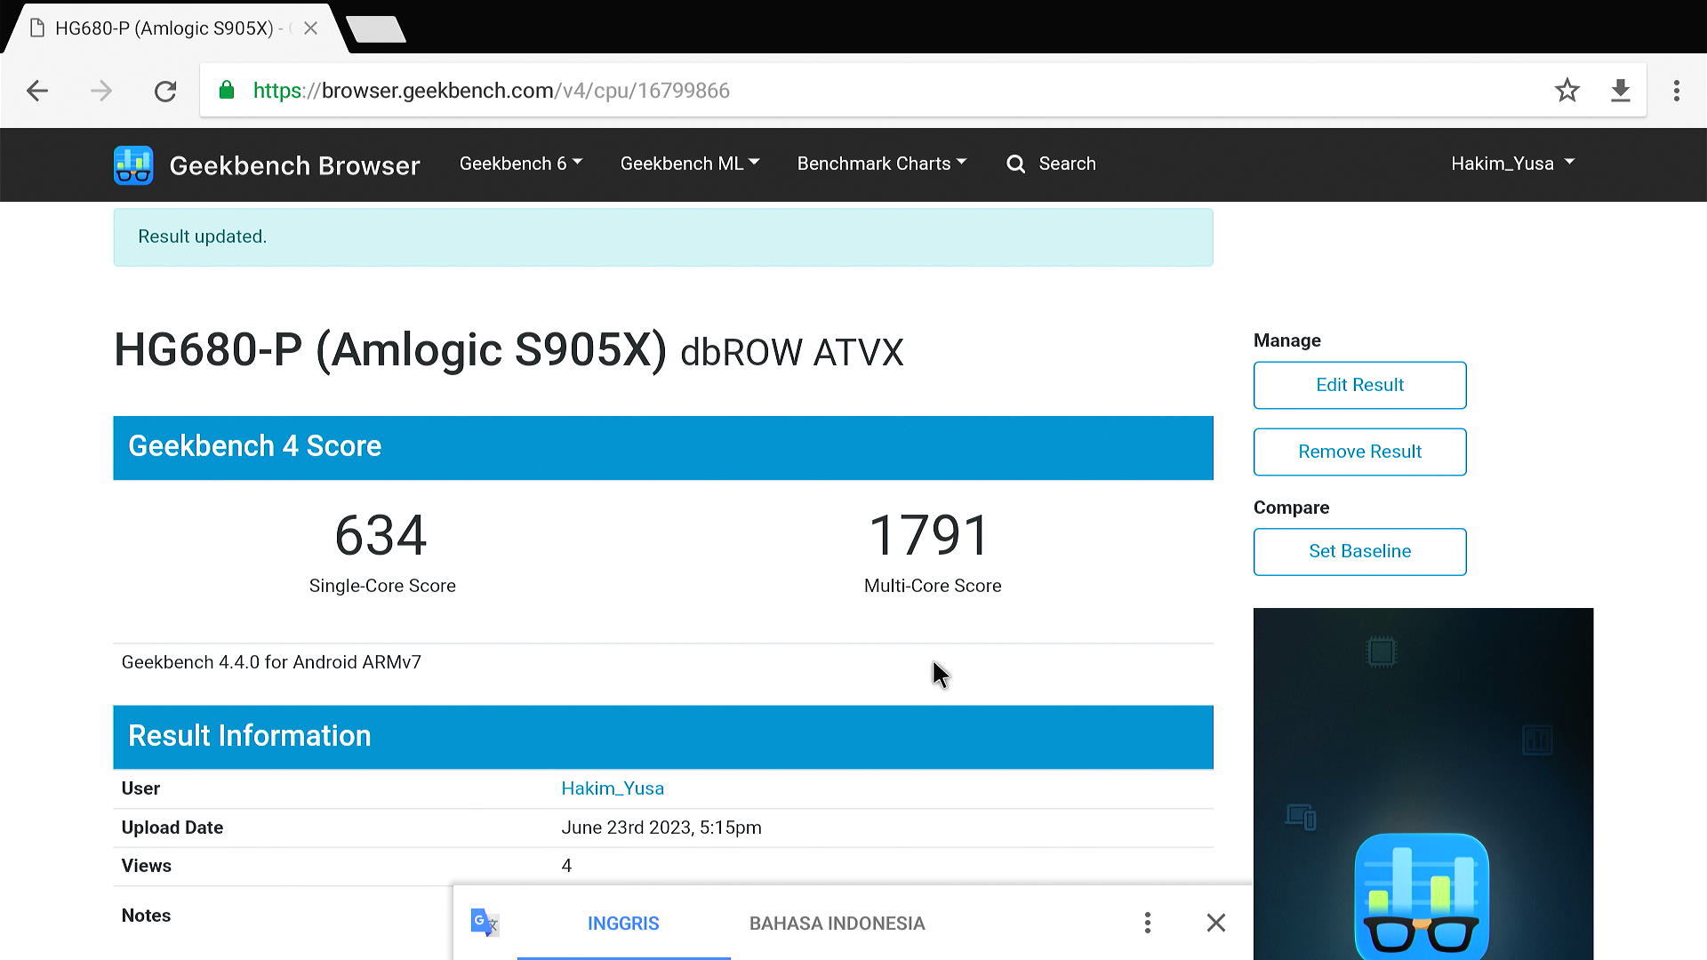Expand the Benchmark Charts dropdown
This screenshot has width=1707, height=960.
pyautogui.click(x=881, y=164)
